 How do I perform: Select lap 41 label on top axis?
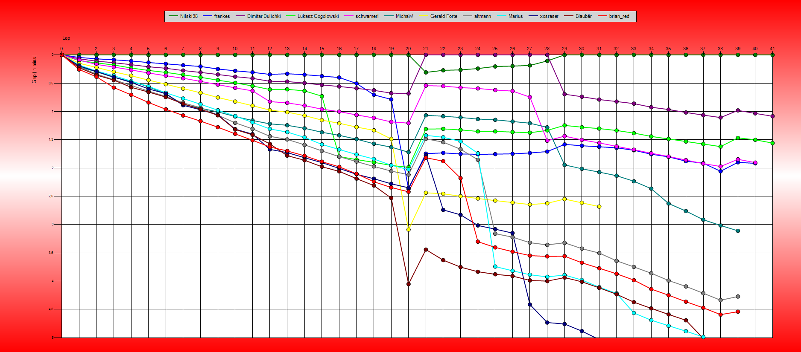point(772,49)
